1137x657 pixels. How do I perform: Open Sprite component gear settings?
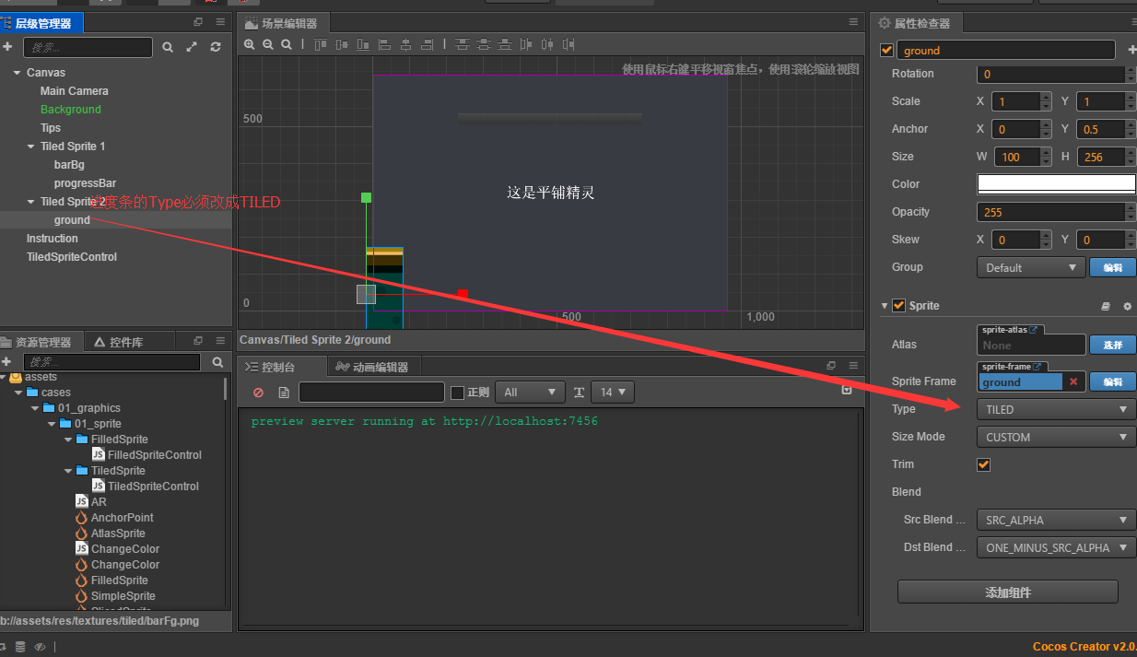1127,306
